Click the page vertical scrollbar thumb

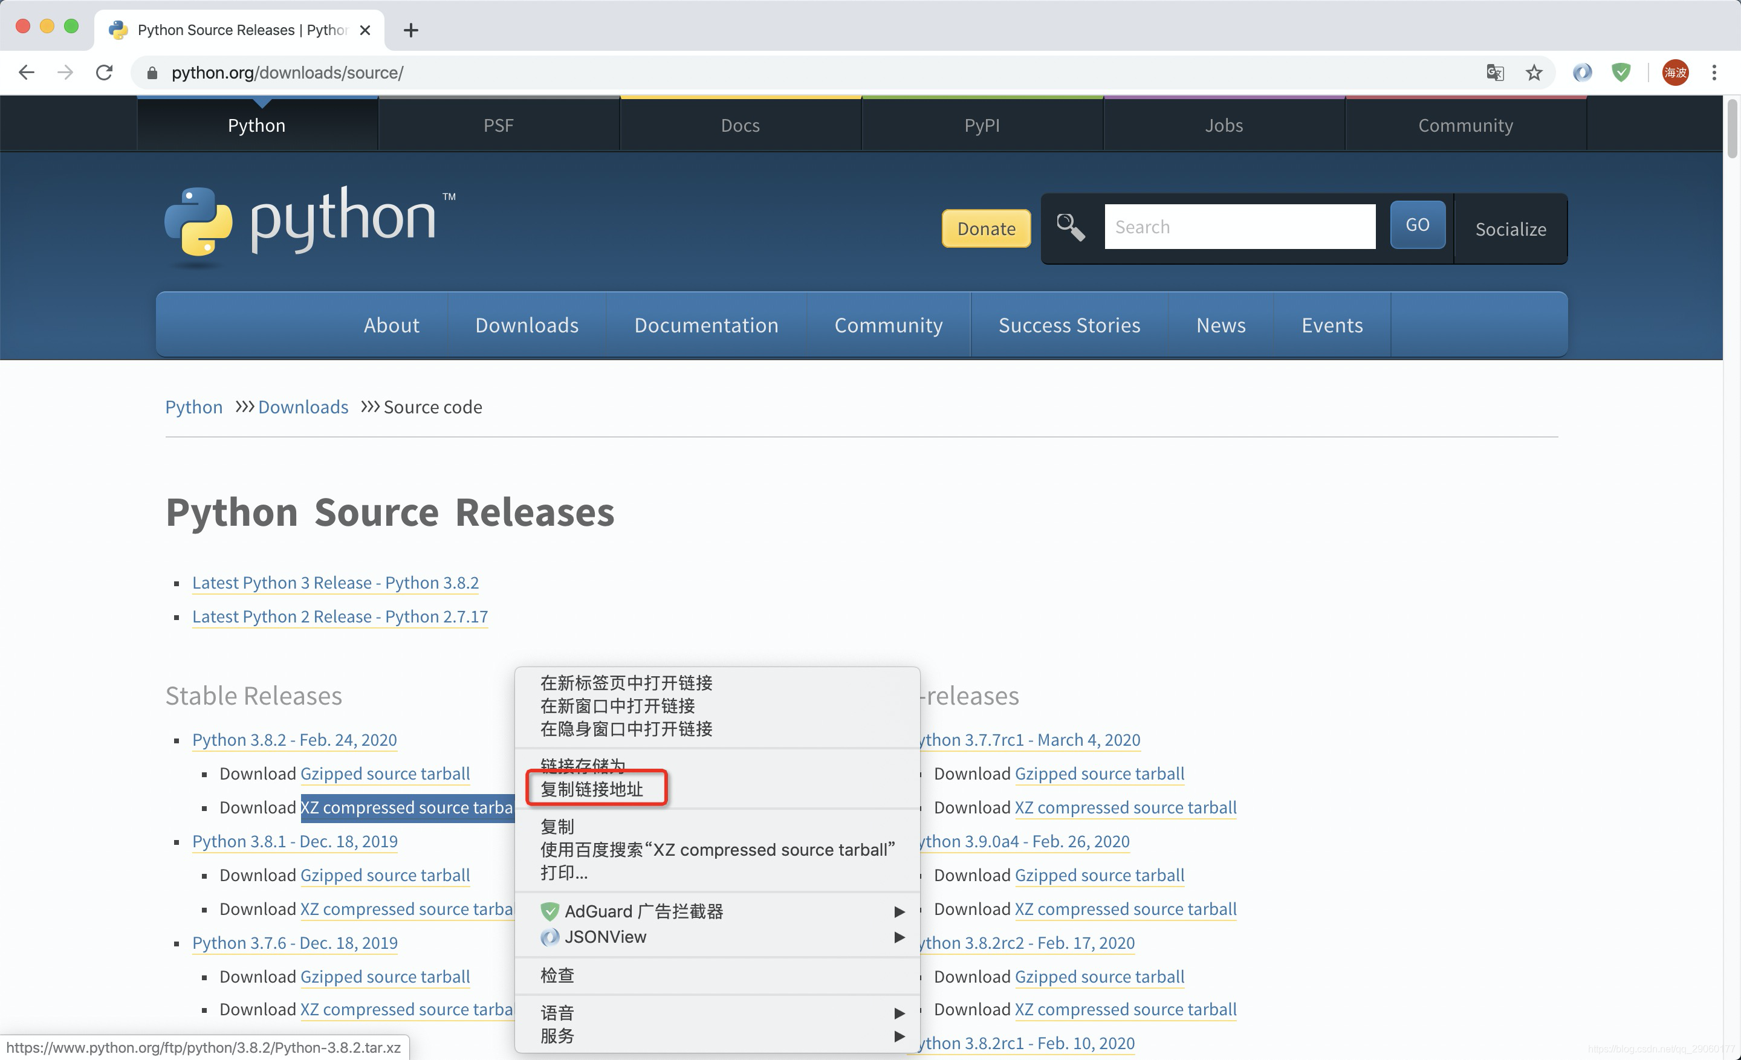(x=1732, y=129)
